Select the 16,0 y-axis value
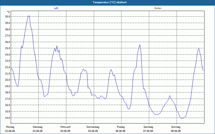Screen dimensions: 215x134 pyautogui.click(x=8, y=105)
